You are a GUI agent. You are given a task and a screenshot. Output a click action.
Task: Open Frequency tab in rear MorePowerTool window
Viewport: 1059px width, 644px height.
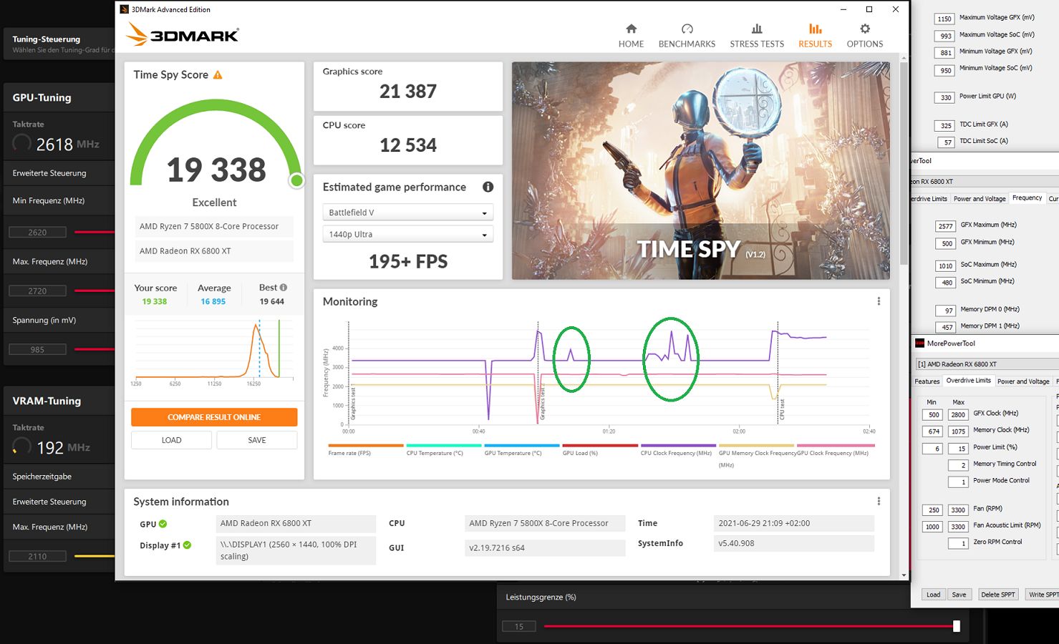pos(1027,198)
